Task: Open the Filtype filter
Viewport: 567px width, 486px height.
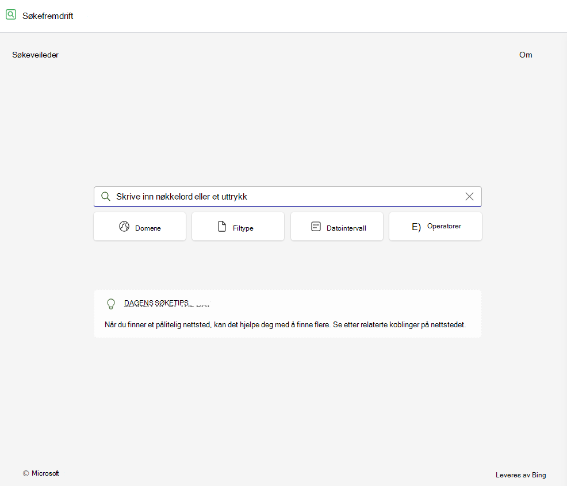Action: 238,227
